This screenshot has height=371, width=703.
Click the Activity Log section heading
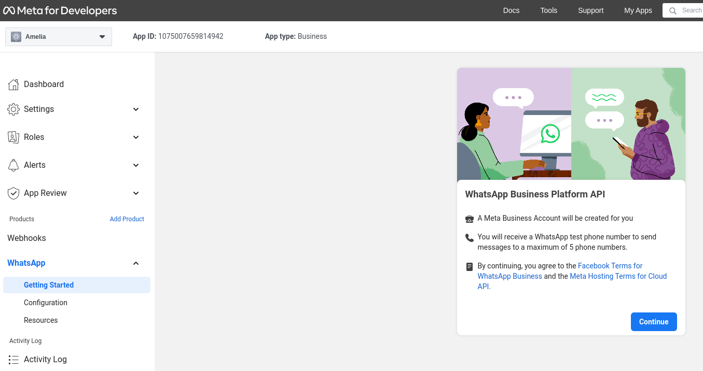coord(25,341)
